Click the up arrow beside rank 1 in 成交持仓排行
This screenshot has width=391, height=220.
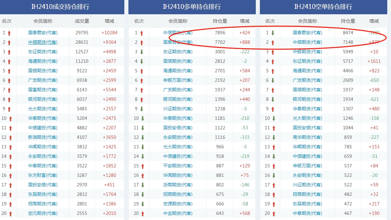click(9, 33)
